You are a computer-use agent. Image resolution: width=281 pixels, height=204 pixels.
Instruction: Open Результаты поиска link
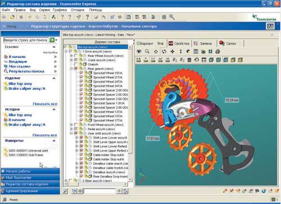click(26, 71)
